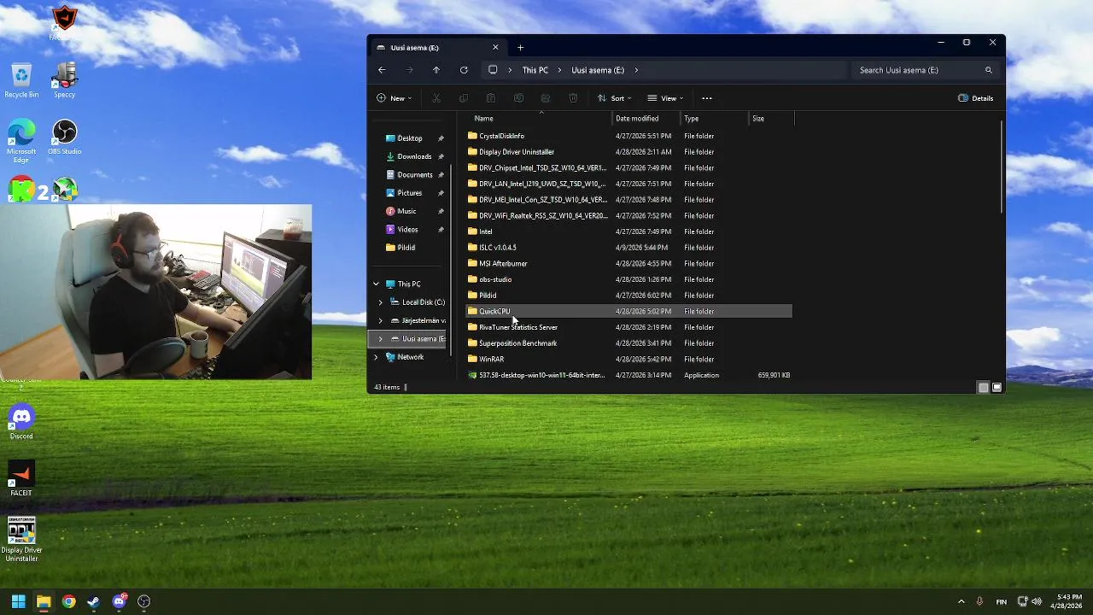Open Downloads in the navigation pane

point(414,156)
